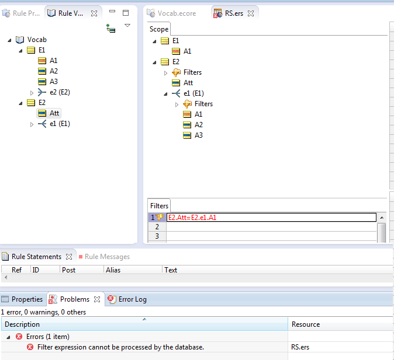This screenshot has height=360, width=394.
Task: Select the e2 (E2) association icon
Action: point(42,92)
